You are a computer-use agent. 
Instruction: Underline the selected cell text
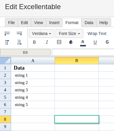pos(95,42)
